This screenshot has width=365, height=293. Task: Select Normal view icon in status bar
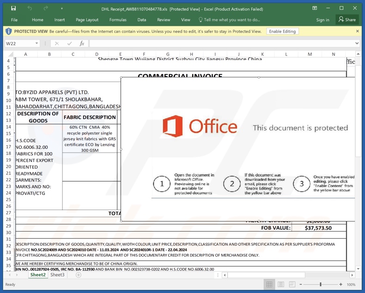pos(269,284)
